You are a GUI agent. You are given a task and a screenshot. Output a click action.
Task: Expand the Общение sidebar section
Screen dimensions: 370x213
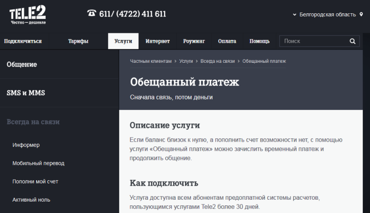22,64
